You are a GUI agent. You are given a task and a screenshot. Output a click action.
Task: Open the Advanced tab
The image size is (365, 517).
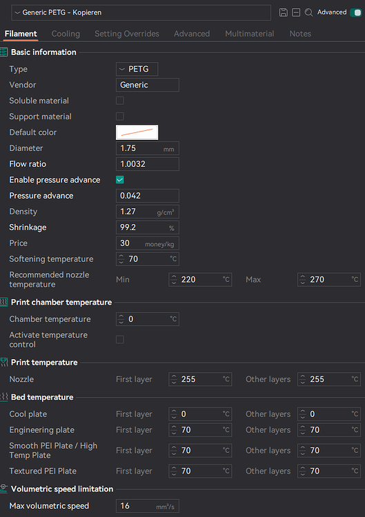(x=192, y=34)
